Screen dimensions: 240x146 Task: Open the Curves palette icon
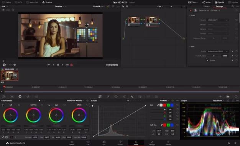point(100,96)
